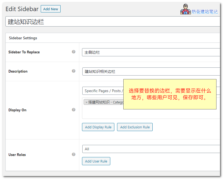Select the 搭建网站知识 - Category tag
Screen dimensions: 223x179
click(x=106, y=102)
